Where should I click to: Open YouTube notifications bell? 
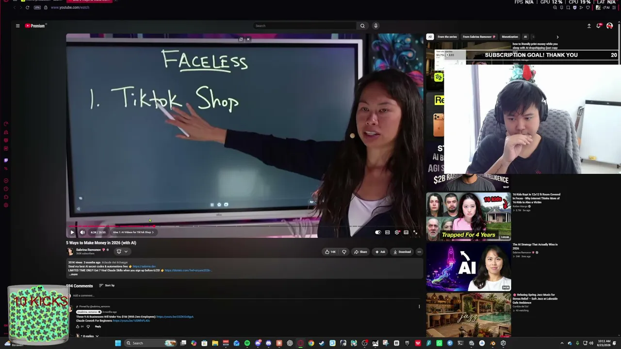click(x=599, y=26)
